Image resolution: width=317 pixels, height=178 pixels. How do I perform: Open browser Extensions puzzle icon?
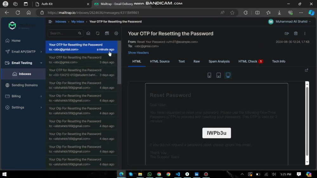245,13
